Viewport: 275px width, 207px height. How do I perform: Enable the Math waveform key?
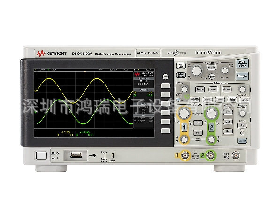(228, 122)
